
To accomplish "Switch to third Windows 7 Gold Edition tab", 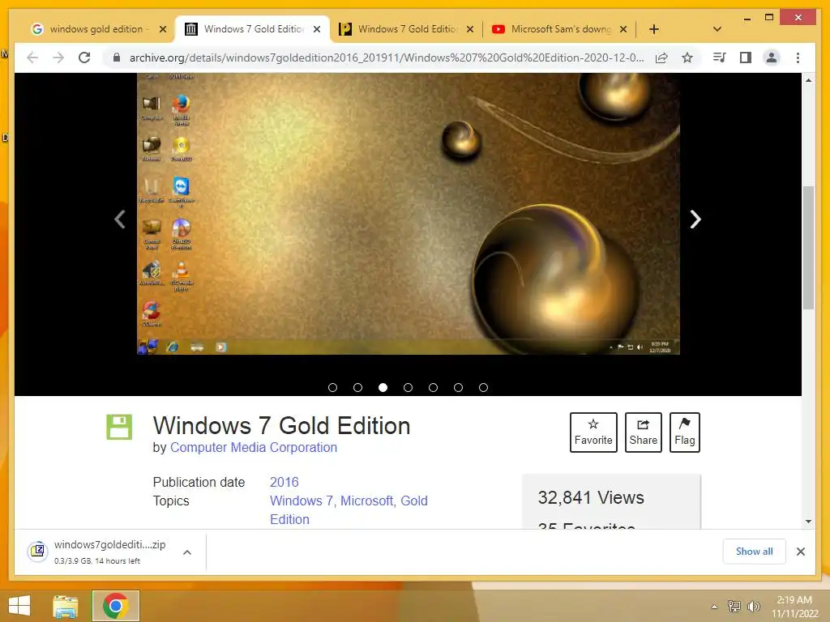I will pyautogui.click(x=407, y=29).
